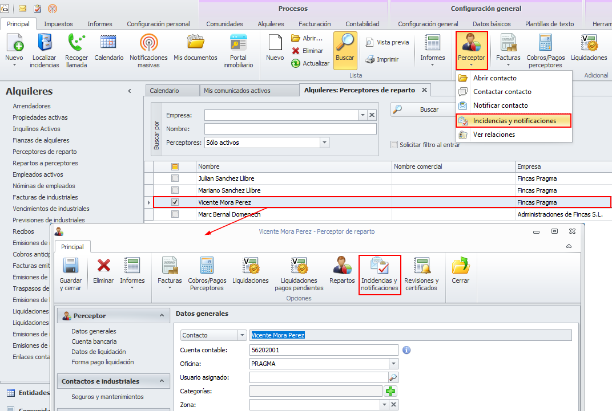Click the Nombre search field

[291, 129]
